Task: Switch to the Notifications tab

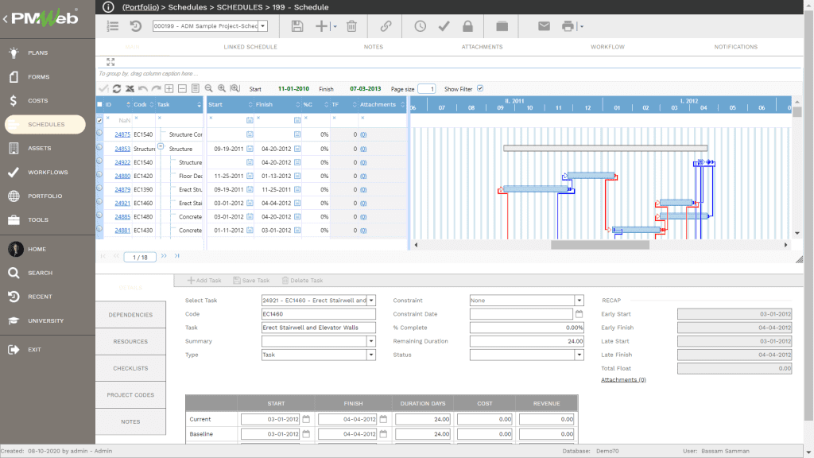Action: [735, 47]
